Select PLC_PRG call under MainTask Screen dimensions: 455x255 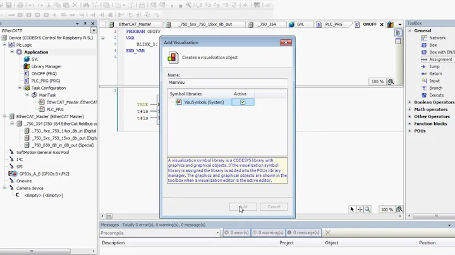tap(55, 110)
